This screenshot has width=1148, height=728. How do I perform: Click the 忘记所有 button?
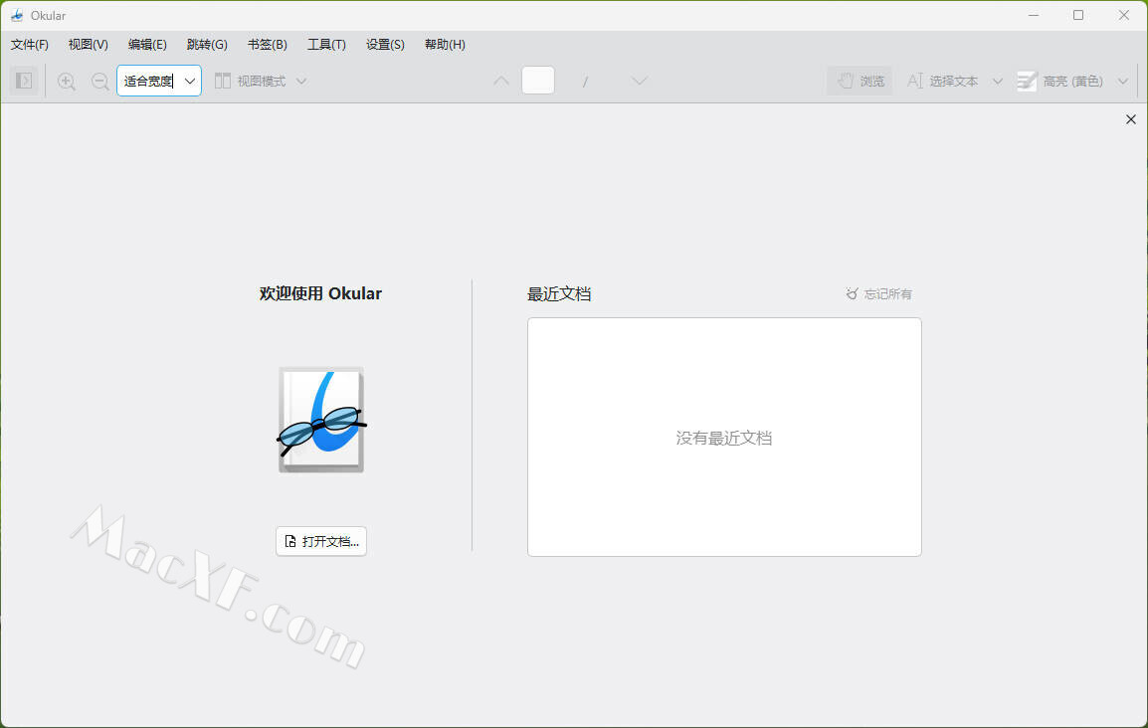(x=879, y=294)
